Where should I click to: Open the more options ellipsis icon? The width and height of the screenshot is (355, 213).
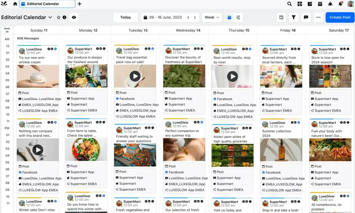[x=318, y=17]
